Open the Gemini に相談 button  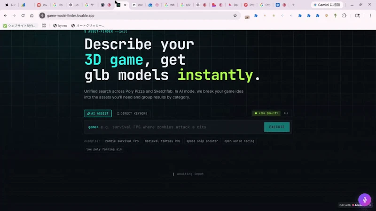pyautogui.click(x=327, y=5)
